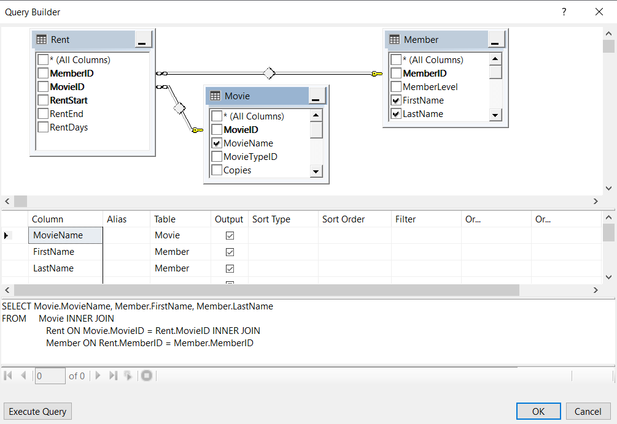
Task: Click the help question mark
Action: [564, 12]
